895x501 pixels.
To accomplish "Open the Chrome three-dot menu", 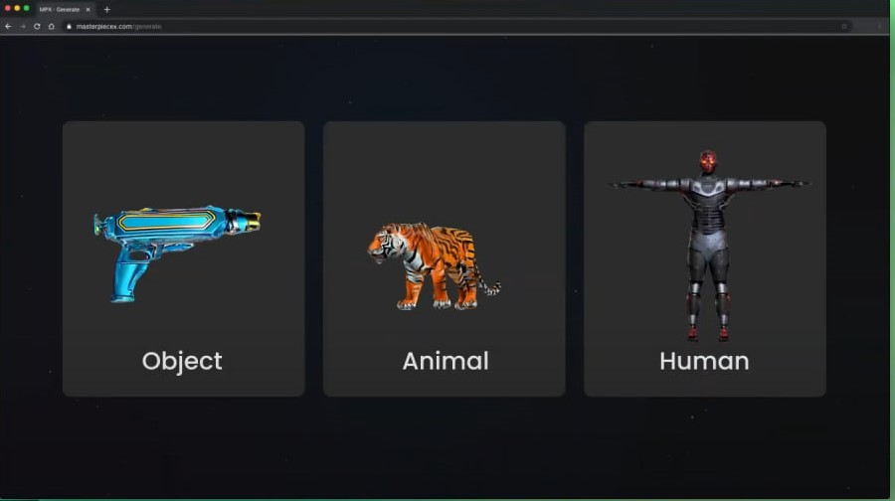I will [880, 26].
